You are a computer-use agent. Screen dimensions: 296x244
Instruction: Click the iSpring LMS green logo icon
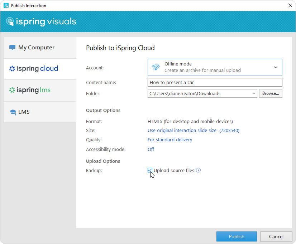coord(12,90)
